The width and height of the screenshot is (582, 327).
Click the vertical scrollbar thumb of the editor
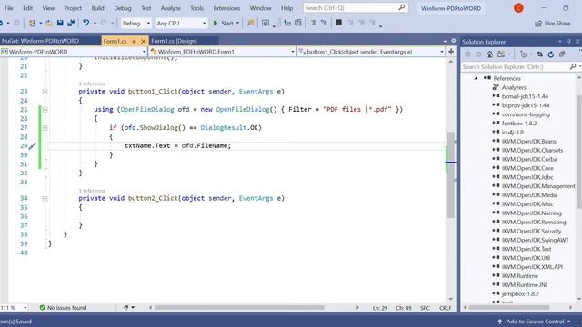tap(451, 174)
